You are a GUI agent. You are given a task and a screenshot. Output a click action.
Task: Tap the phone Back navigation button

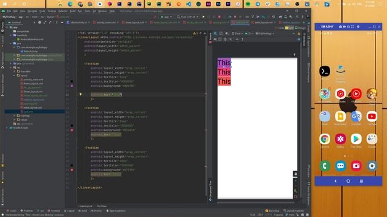pos(336,181)
